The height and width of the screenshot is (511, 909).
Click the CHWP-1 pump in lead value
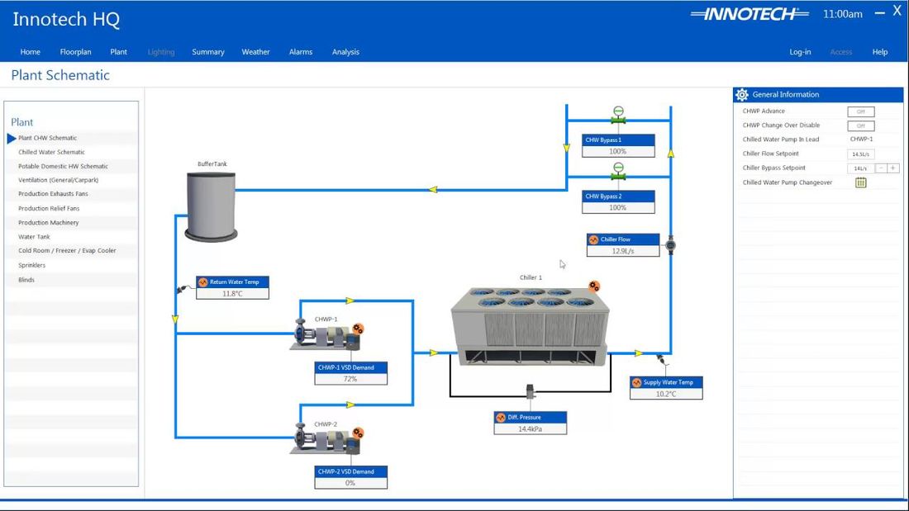[861, 139]
